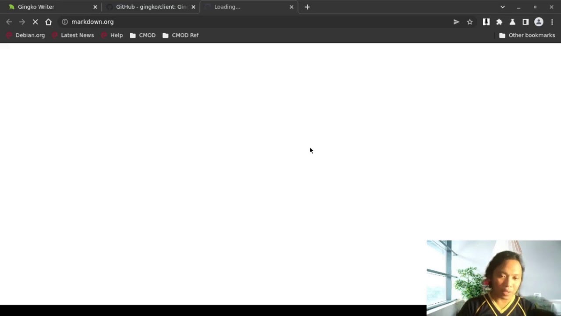
Task: Open the tab search dropdown arrow
Action: [x=503, y=7]
